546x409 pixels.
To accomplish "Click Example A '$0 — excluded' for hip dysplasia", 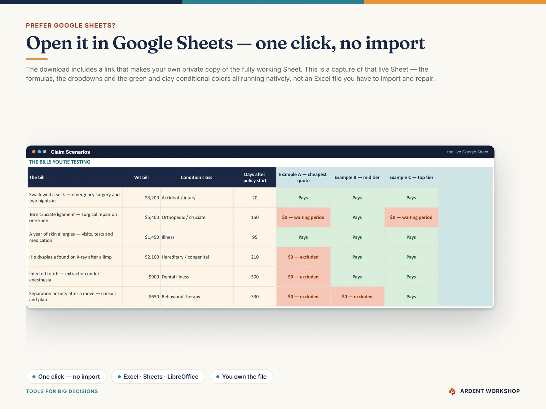I will tap(303, 257).
